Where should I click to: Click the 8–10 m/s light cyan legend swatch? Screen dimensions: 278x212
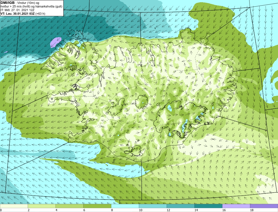(x=125, y=206)
